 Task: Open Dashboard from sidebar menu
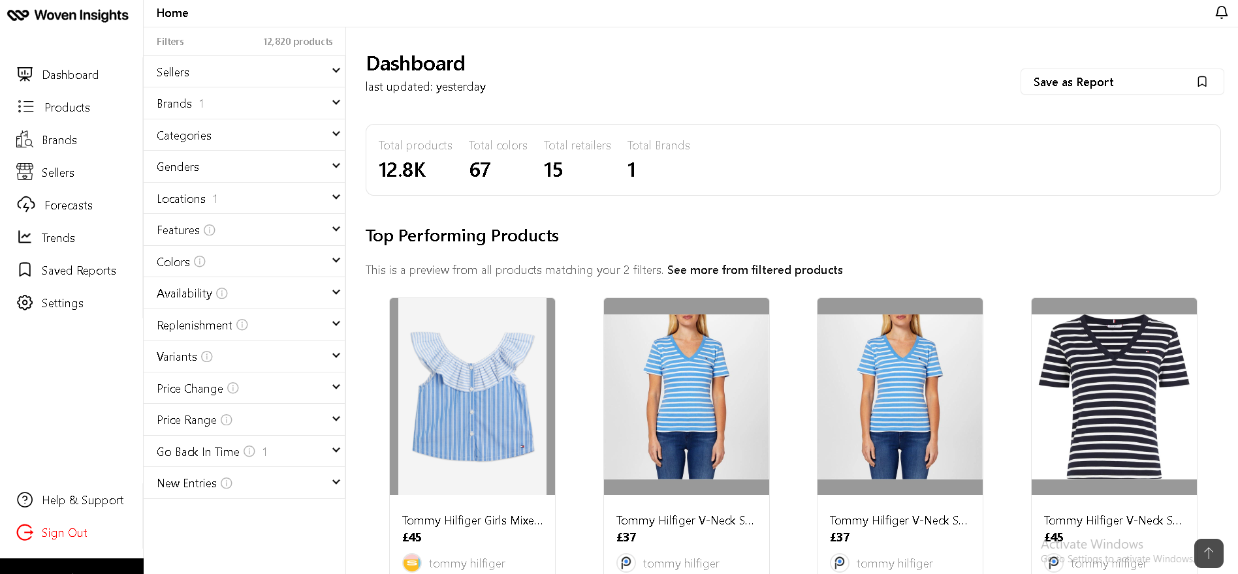pyautogui.click(x=70, y=74)
